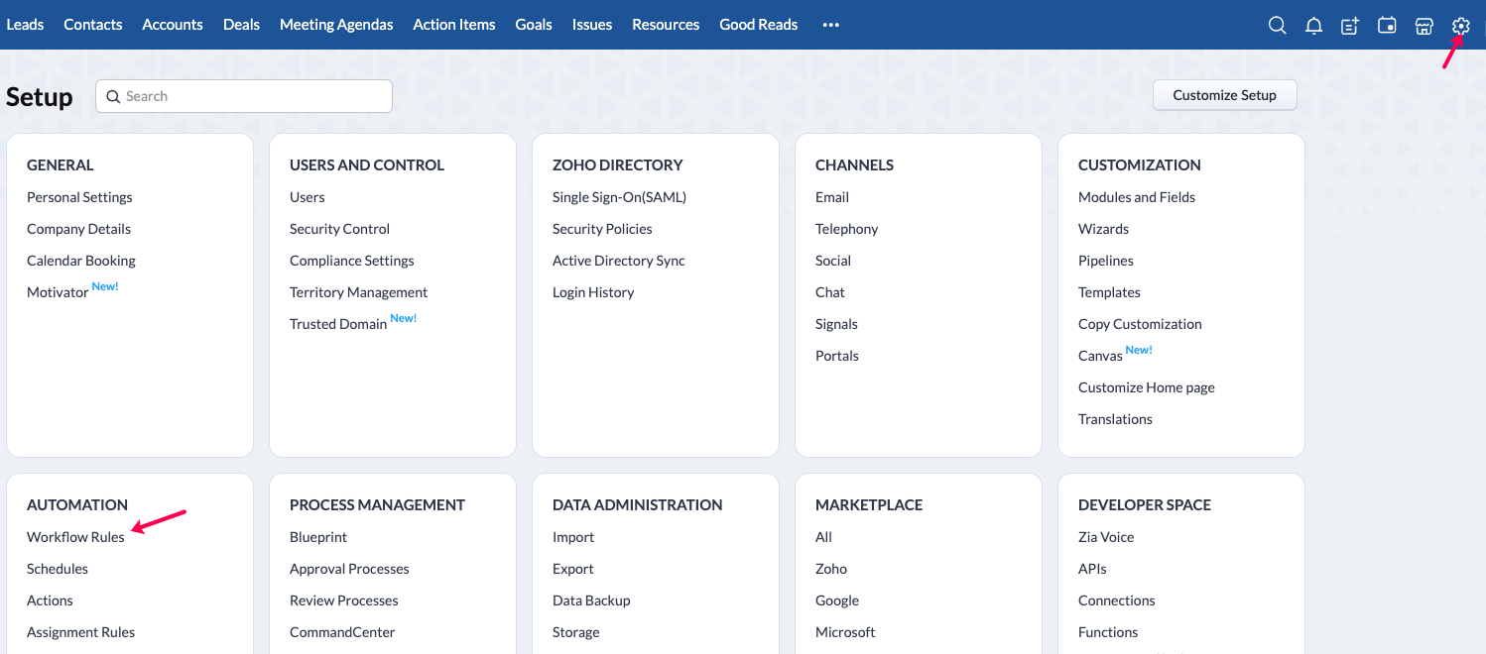Open Zia Voice in Developer Space
This screenshot has width=1486, height=654.
pyautogui.click(x=1106, y=537)
